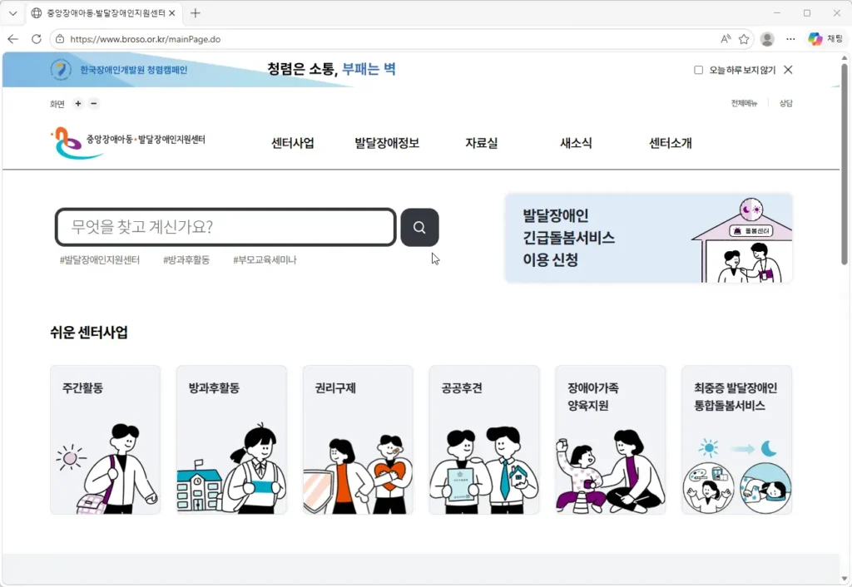
Task: Click the 무엇을 찾고 계신가요 search field
Action: [x=225, y=227]
